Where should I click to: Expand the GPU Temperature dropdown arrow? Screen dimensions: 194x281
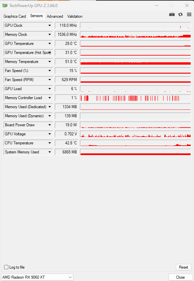pyautogui.click(x=50, y=44)
